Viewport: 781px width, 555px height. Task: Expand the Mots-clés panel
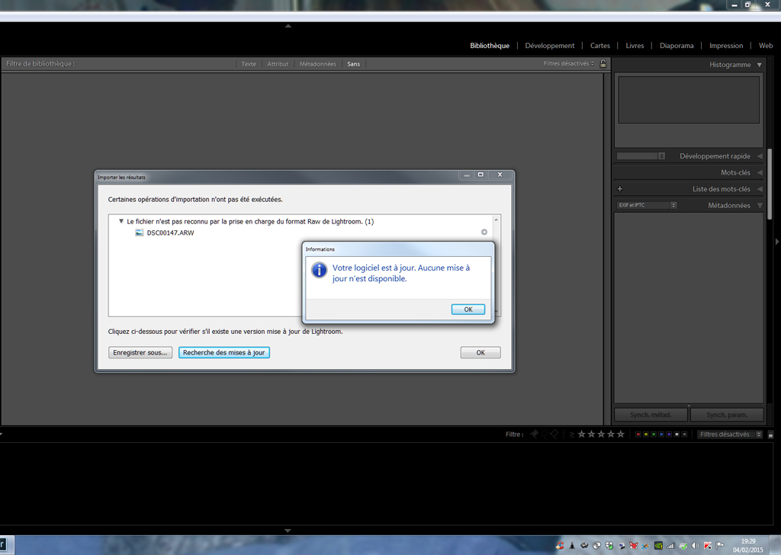[x=760, y=172]
